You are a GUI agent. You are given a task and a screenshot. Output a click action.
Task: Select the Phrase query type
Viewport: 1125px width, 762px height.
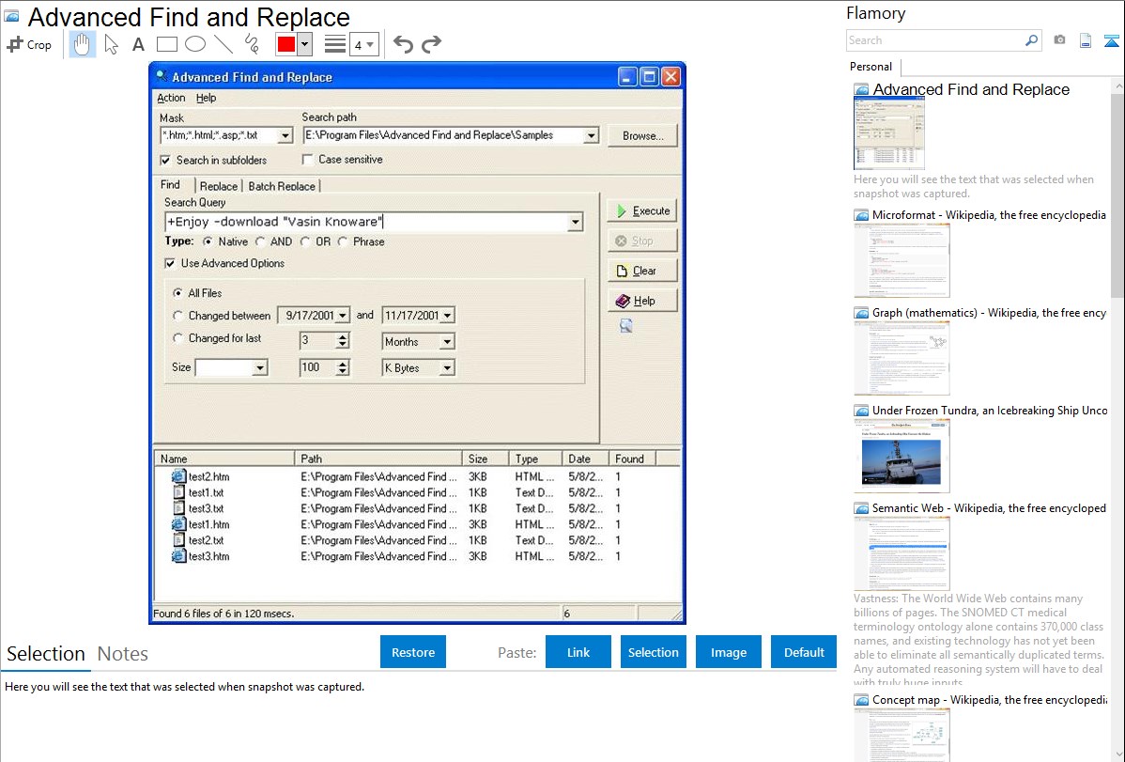(x=343, y=242)
